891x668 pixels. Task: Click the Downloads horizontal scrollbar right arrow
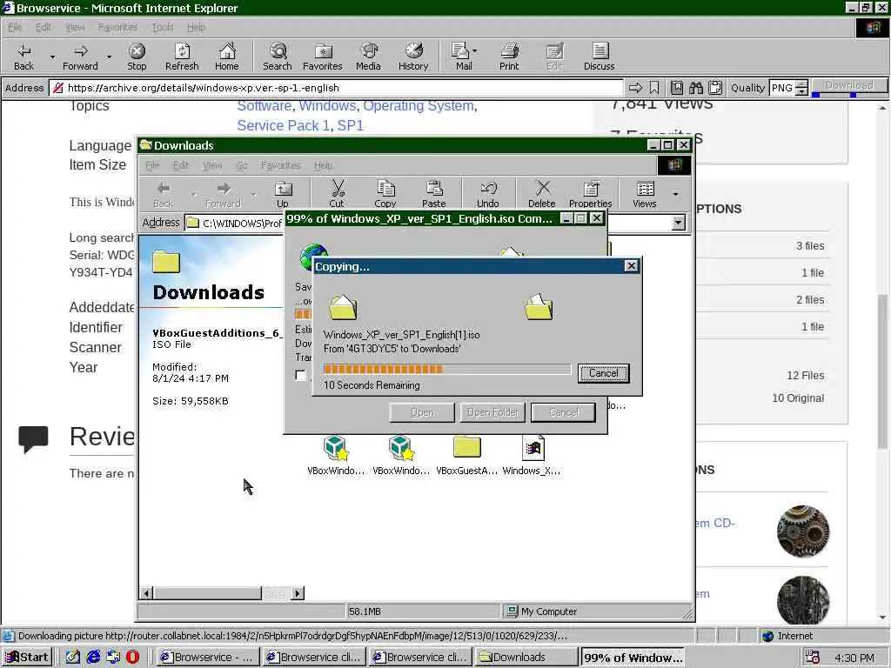[x=298, y=593]
